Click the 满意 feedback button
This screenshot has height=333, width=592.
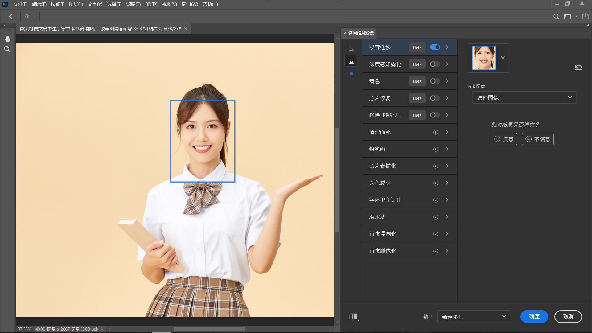pyautogui.click(x=504, y=139)
